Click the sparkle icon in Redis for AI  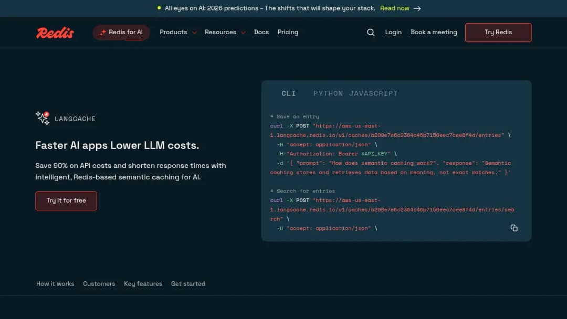(103, 32)
